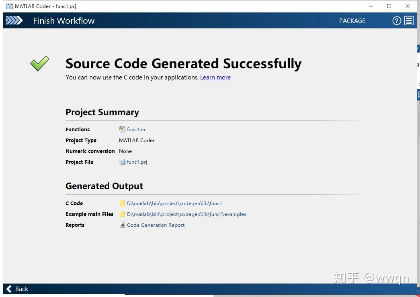The image size is (420, 297).
Task: Open the codegen\lib\func1 folder path
Action: point(174,203)
